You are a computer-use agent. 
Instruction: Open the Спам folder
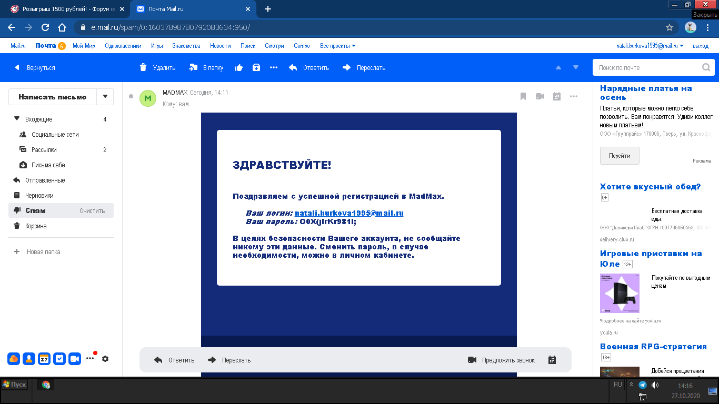pyautogui.click(x=36, y=210)
